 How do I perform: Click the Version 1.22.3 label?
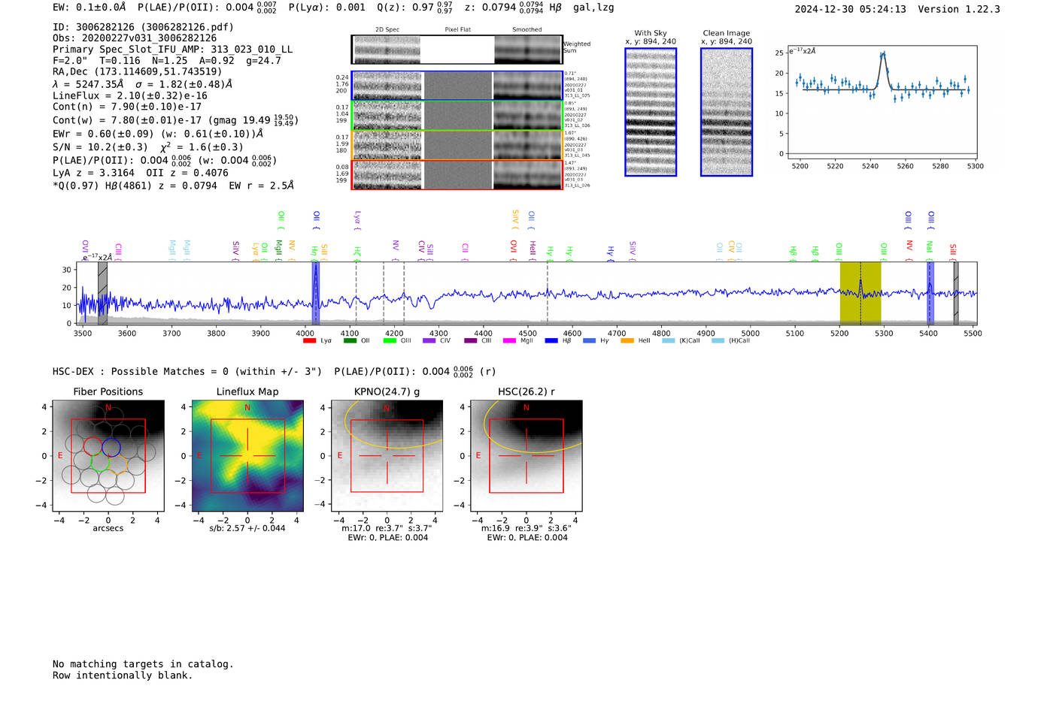point(959,9)
